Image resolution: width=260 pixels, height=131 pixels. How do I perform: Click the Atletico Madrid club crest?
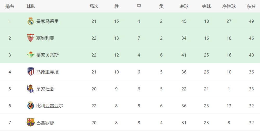click(x=31, y=72)
